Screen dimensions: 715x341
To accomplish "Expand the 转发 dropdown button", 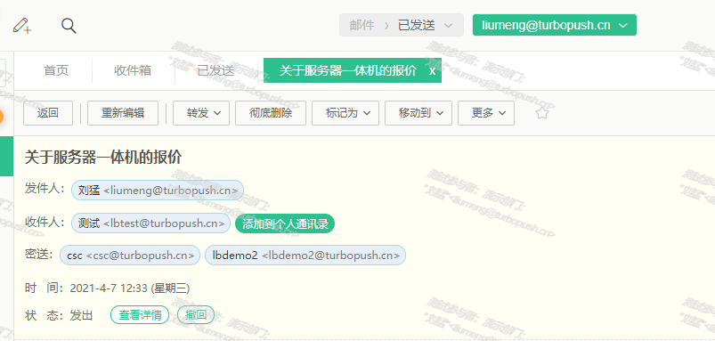I will (x=201, y=113).
